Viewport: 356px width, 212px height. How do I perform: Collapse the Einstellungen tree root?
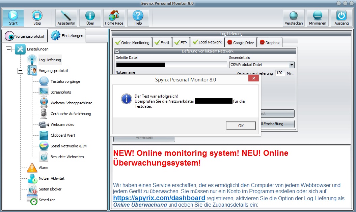(9, 49)
